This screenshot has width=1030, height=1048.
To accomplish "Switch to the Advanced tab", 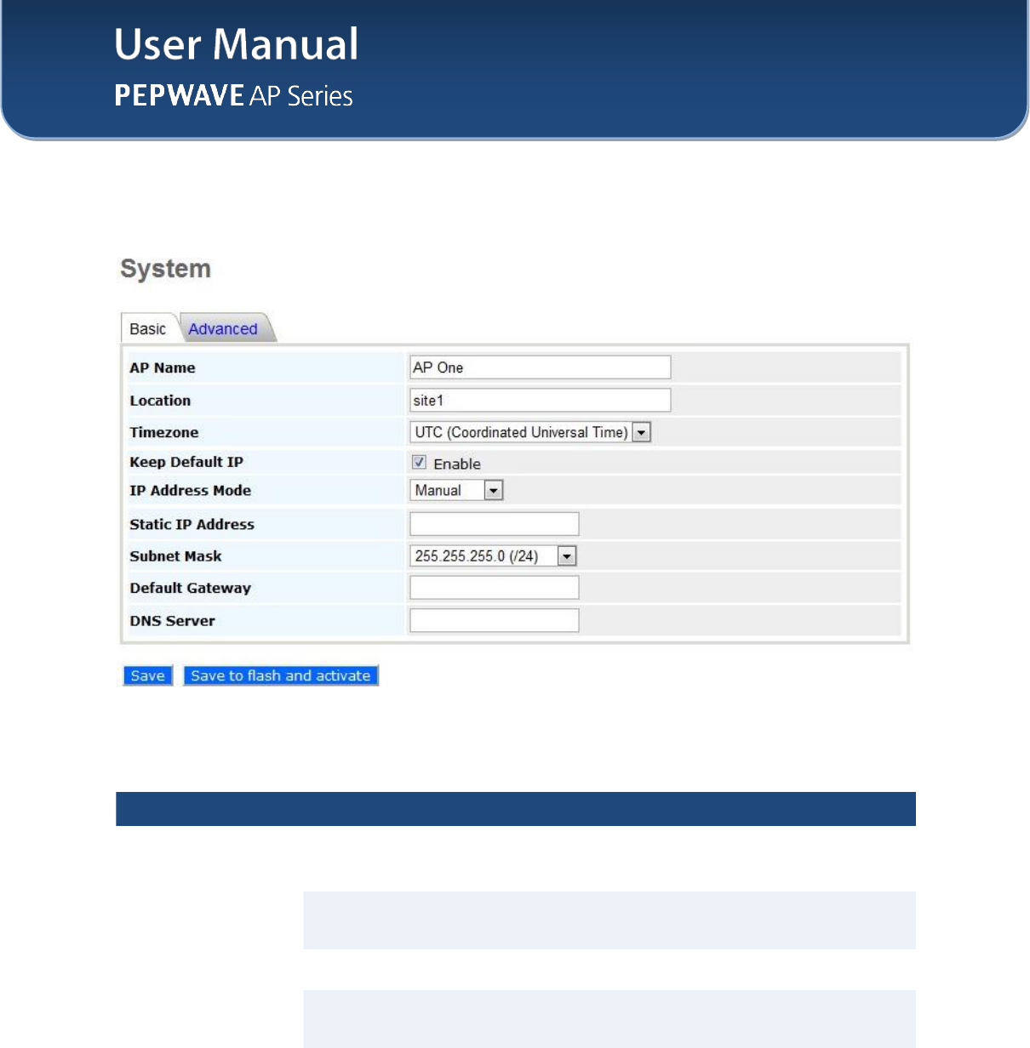I will tap(223, 329).
